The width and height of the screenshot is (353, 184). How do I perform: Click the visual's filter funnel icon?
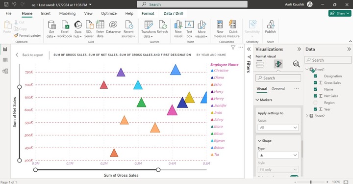point(233,47)
